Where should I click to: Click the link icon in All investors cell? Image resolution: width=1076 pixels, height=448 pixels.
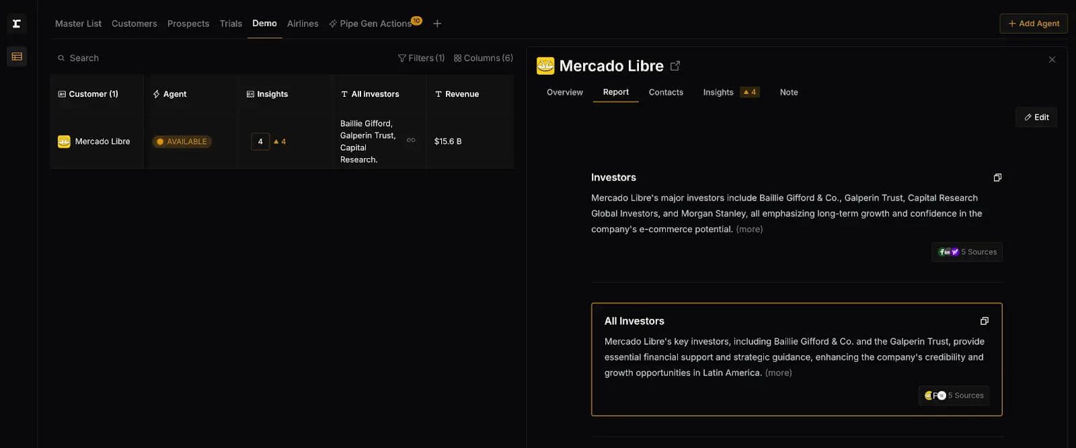point(411,140)
